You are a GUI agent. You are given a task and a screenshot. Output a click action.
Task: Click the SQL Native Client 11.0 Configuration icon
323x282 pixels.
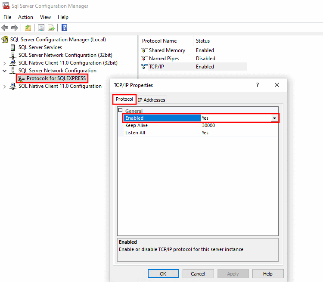[13, 86]
